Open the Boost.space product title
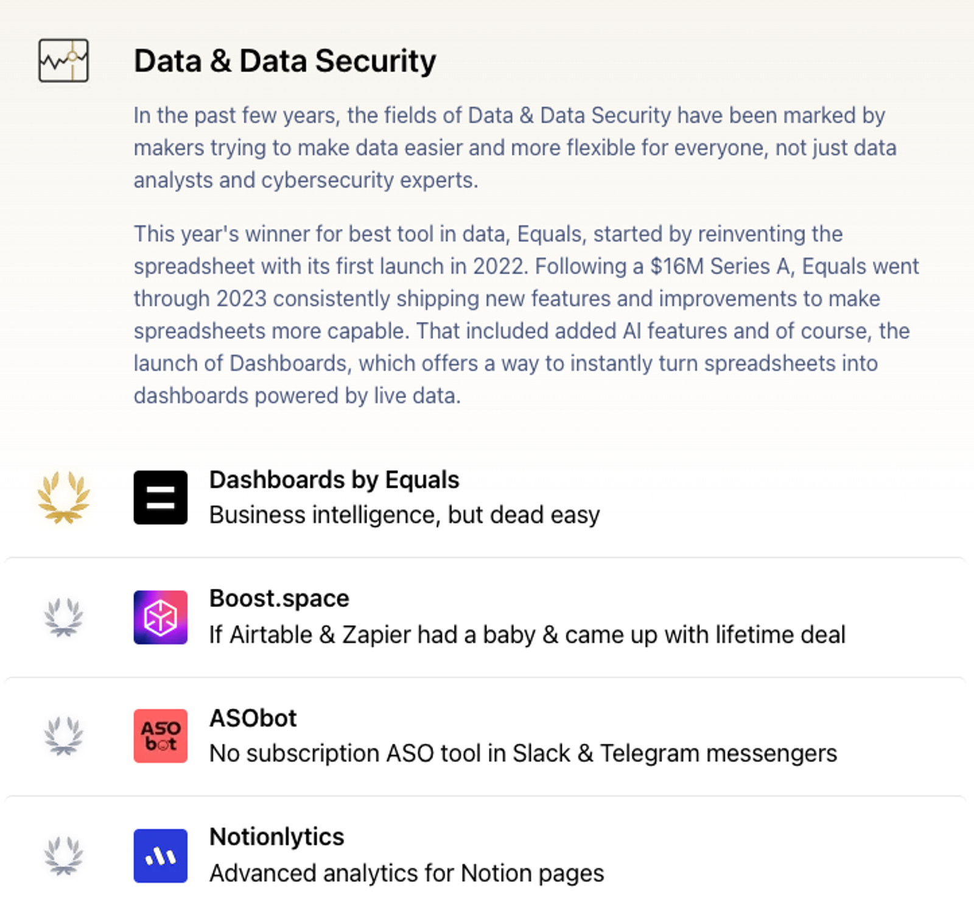This screenshot has height=920, width=974. pos(279,599)
